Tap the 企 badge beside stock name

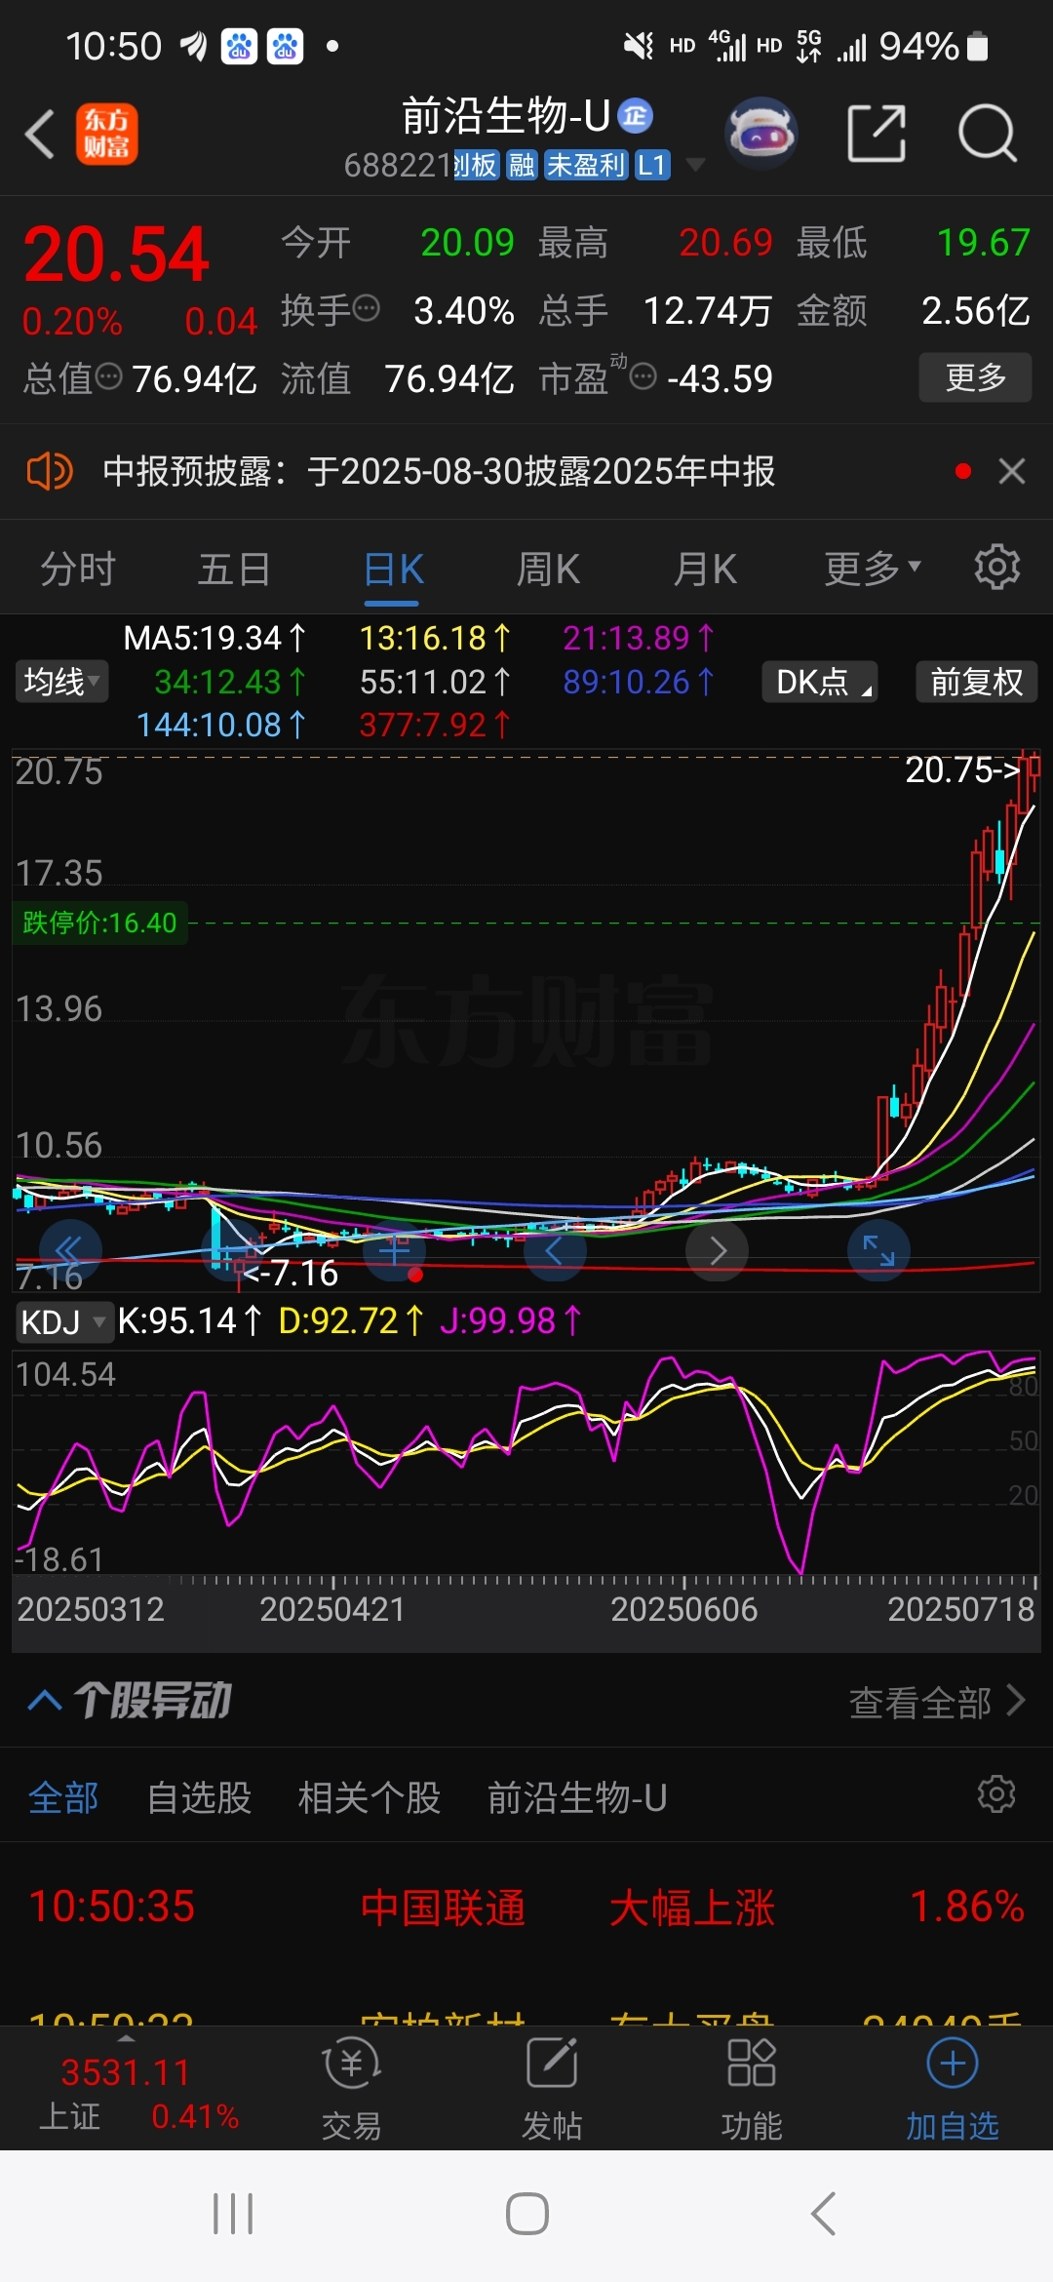[x=636, y=116]
